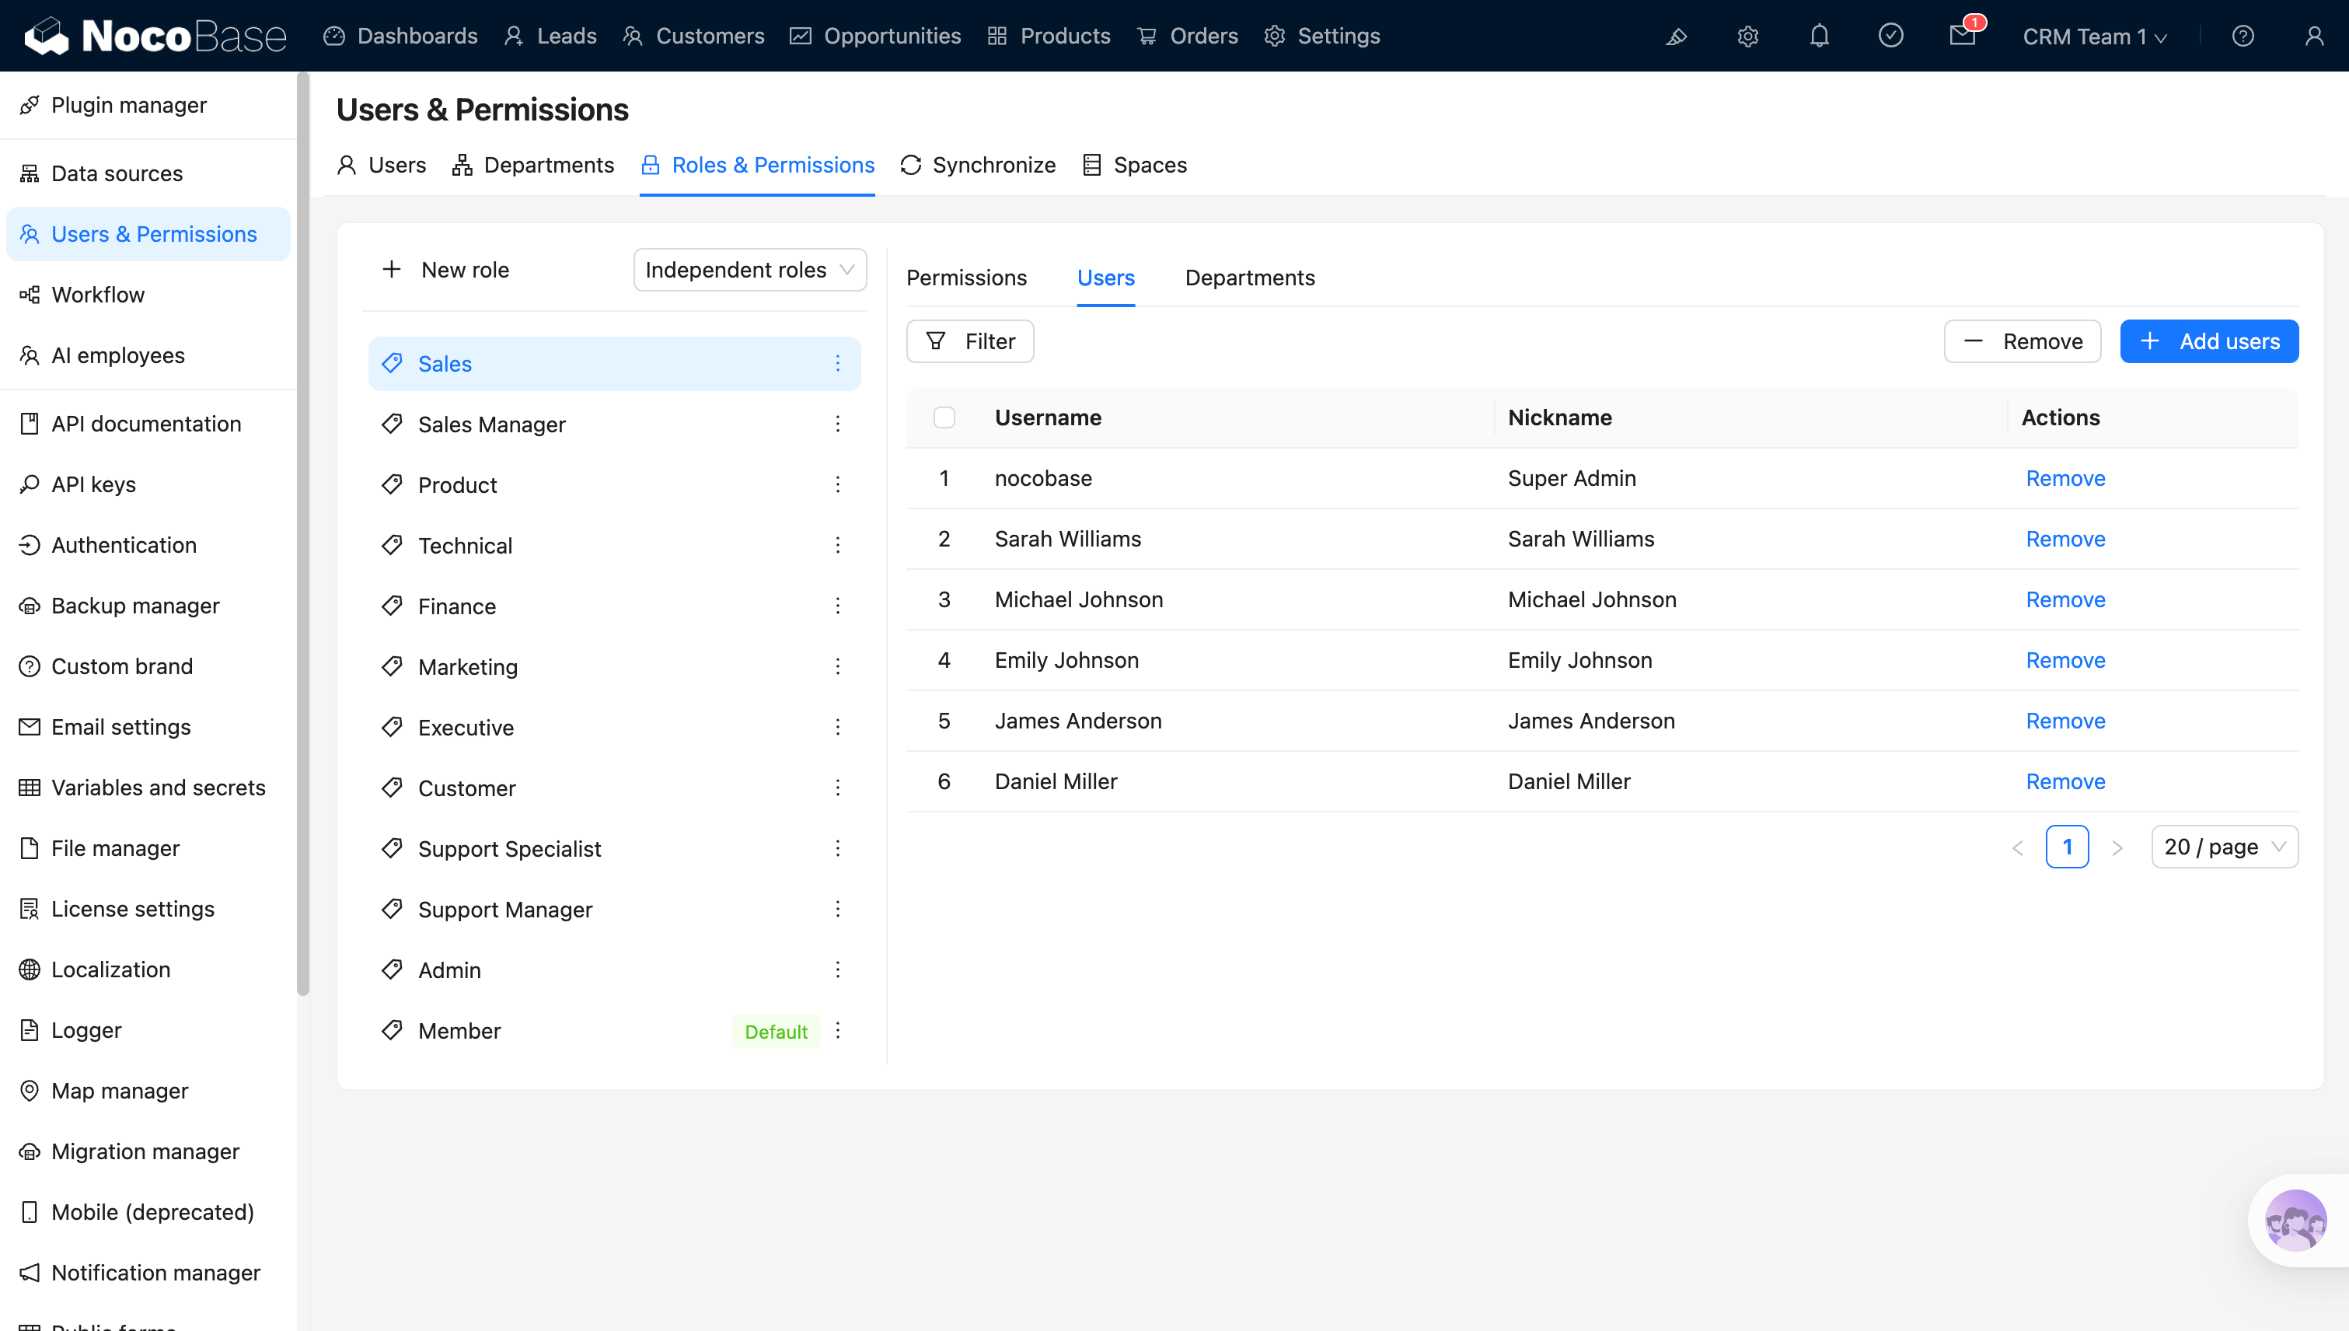Expand the Independent roles dropdown

749,270
